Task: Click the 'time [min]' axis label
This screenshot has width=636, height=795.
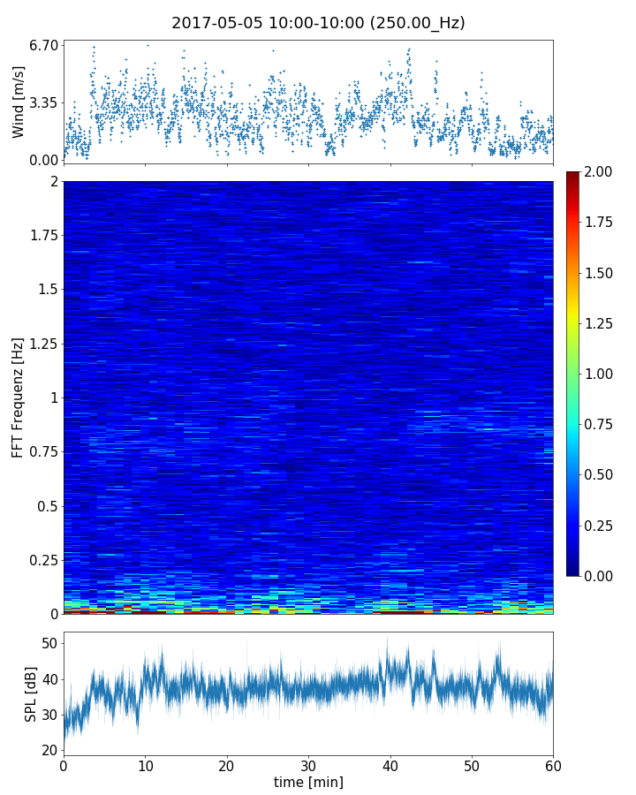Action: click(x=308, y=782)
